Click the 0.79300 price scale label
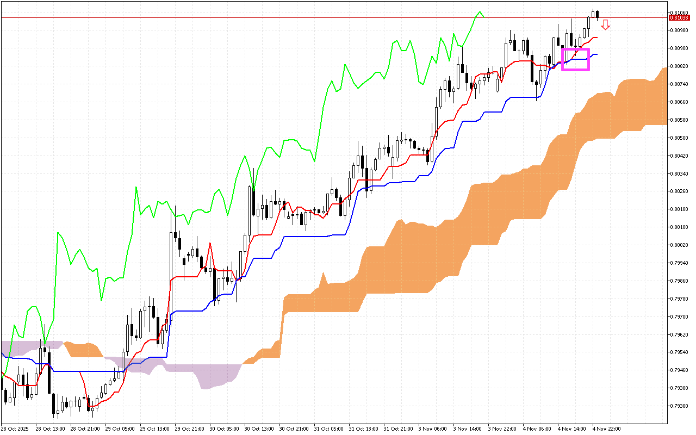This screenshot has width=696, height=435. (x=679, y=406)
